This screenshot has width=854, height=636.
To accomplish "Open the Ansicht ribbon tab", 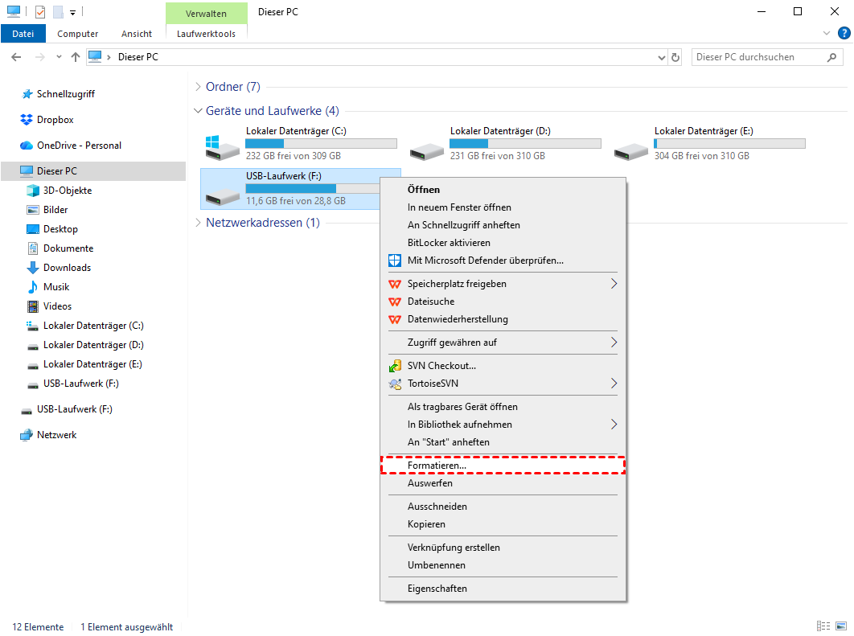I will point(137,34).
